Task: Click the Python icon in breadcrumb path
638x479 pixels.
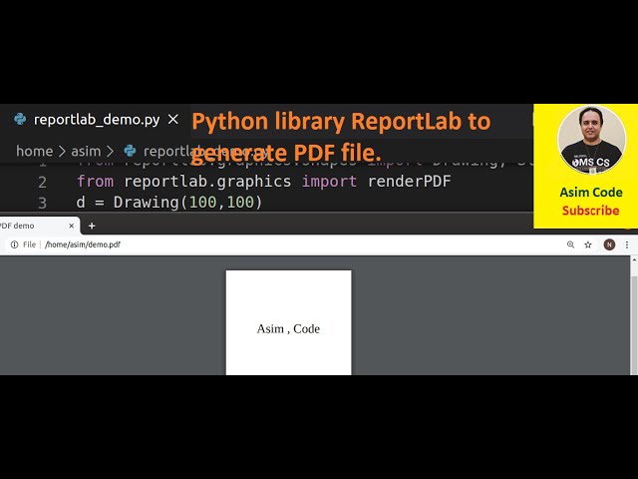Action: [130, 151]
